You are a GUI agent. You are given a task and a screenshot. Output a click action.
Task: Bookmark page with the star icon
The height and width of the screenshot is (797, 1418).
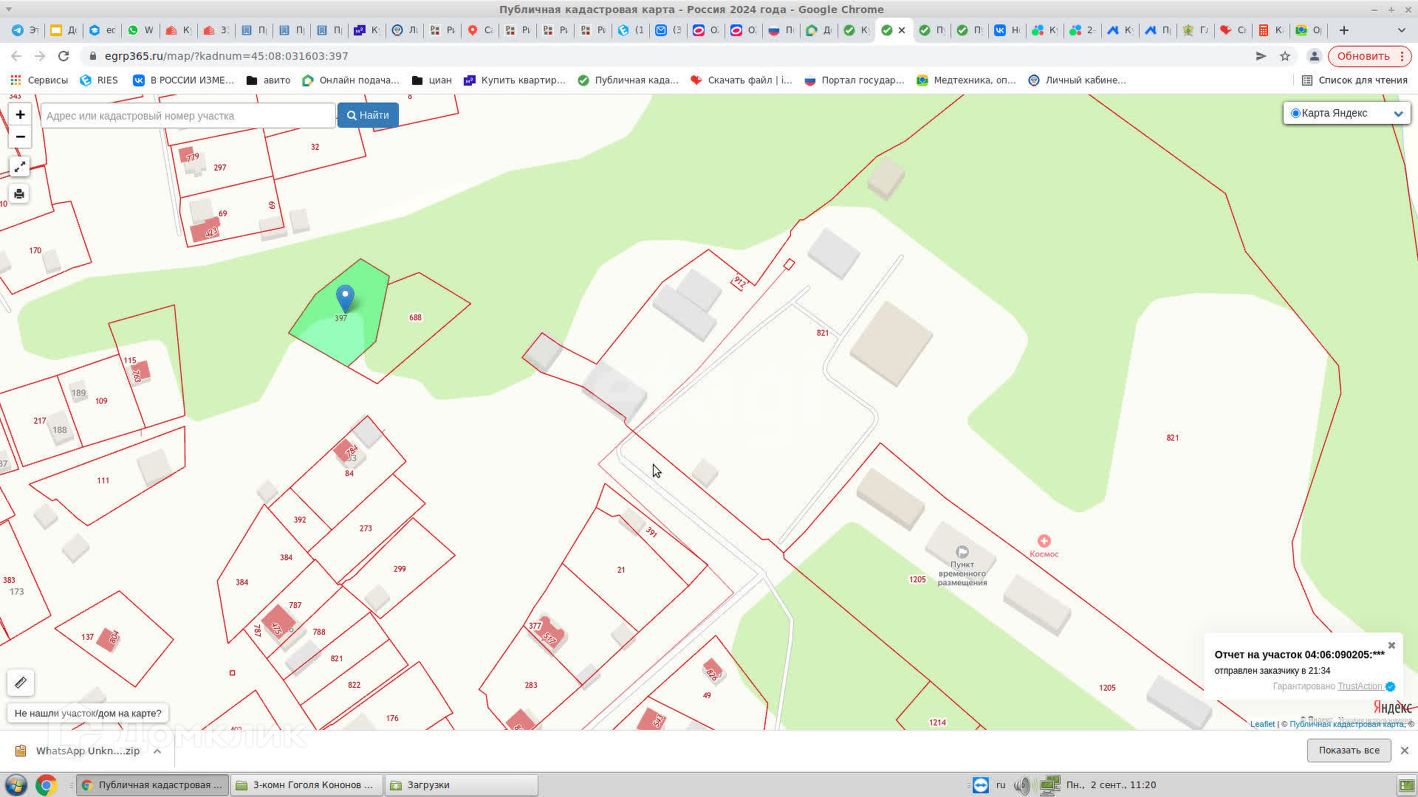(1285, 56)
